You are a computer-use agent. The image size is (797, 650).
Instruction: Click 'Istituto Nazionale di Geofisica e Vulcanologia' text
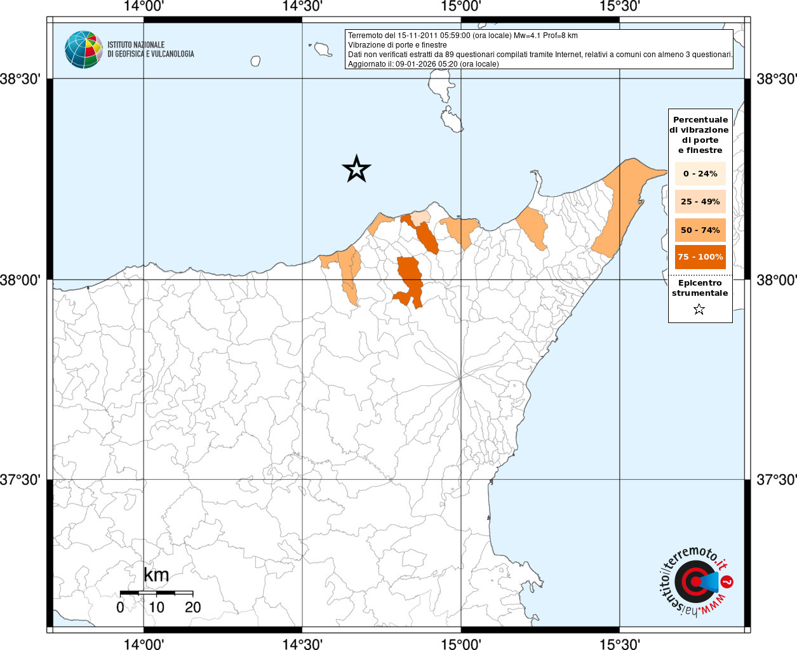(151, 50)
